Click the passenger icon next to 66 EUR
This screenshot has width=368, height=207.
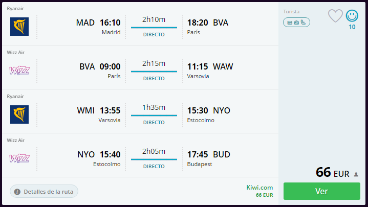356,174
